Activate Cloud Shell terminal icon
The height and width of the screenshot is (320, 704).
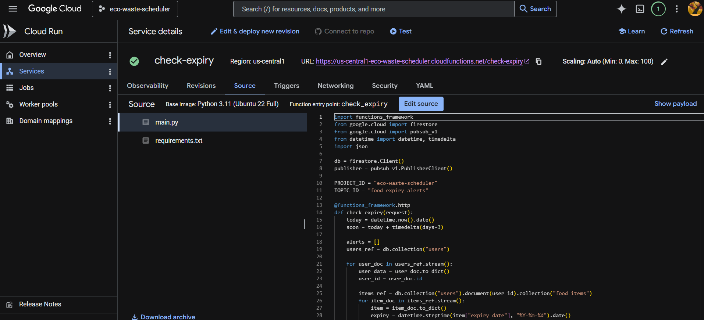point(640,9)
